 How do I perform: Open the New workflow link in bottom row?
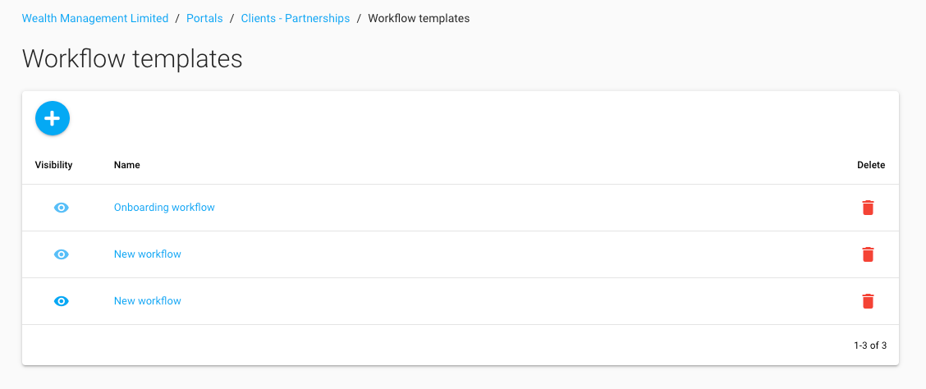click(x=148, y=301)
